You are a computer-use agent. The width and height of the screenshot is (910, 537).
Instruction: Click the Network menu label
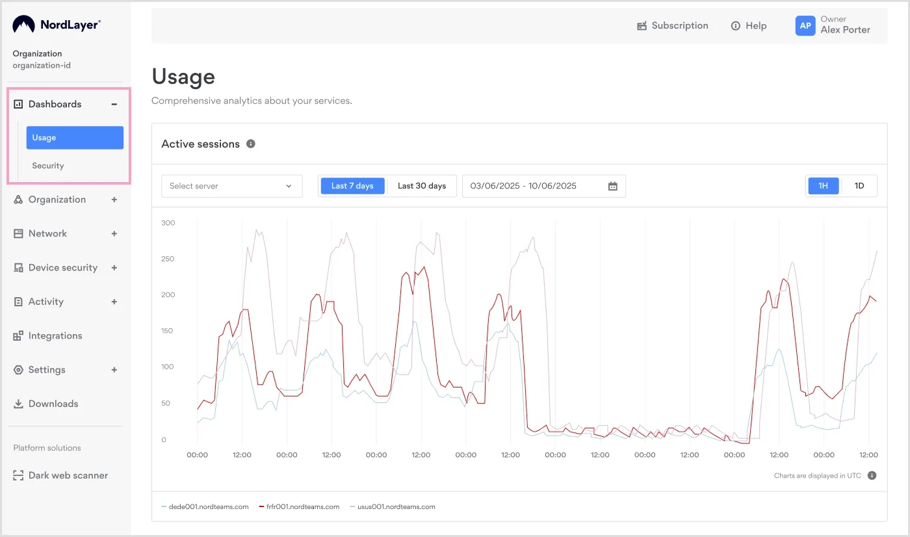(47, 233)
